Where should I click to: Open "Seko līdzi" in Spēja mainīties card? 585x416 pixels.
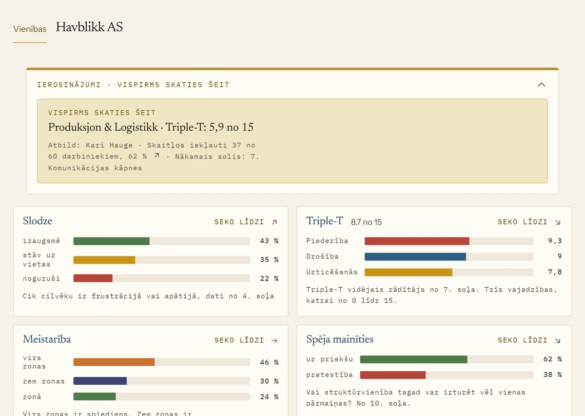pyautogui.click(x=529, y=340)
